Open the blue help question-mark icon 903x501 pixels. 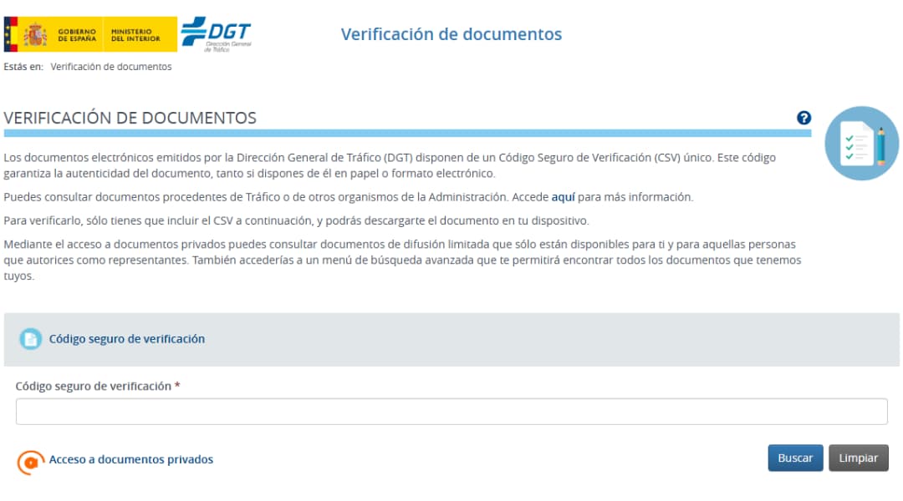click(804, 118)
